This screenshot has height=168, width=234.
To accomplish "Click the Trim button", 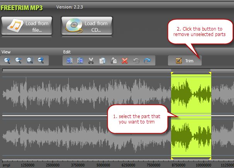I will (185, 61).
